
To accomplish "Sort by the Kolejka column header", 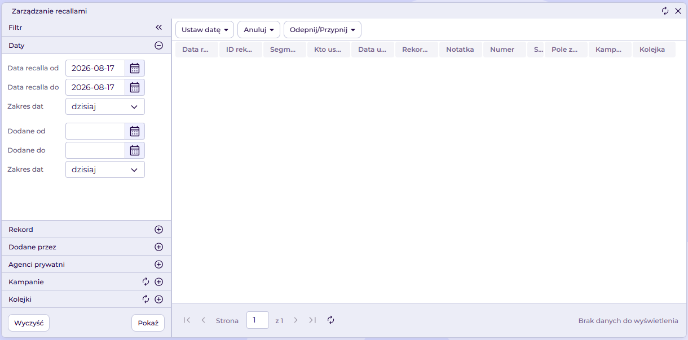I will pyautogui.click(x=654, y=50).
